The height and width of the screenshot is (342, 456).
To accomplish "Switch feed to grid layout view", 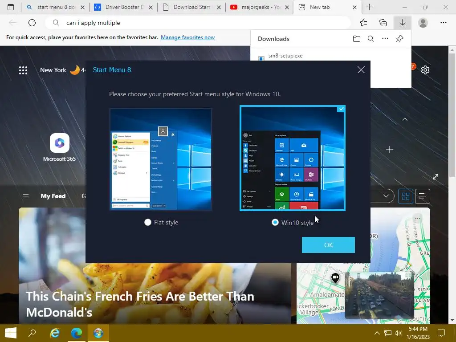I will click(x=405, y=196).
